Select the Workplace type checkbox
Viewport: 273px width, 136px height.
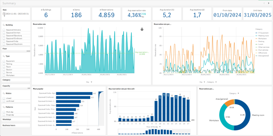tap(4, 75)
